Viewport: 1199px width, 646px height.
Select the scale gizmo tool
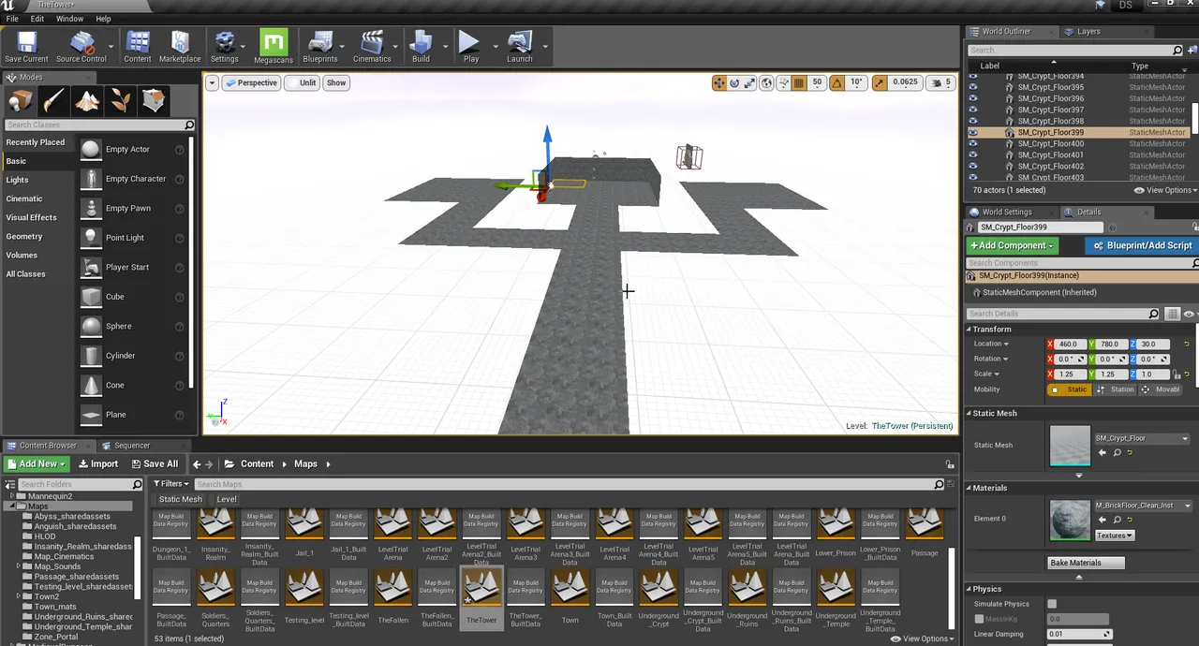tap(750, 82)
